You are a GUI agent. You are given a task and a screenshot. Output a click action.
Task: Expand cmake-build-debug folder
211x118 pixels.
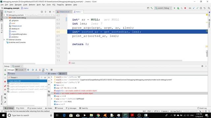7,18
